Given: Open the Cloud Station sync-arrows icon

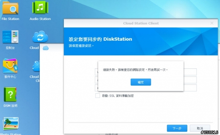Looking at the screenshot, I should pyautogui.click(x=40, y=37).
